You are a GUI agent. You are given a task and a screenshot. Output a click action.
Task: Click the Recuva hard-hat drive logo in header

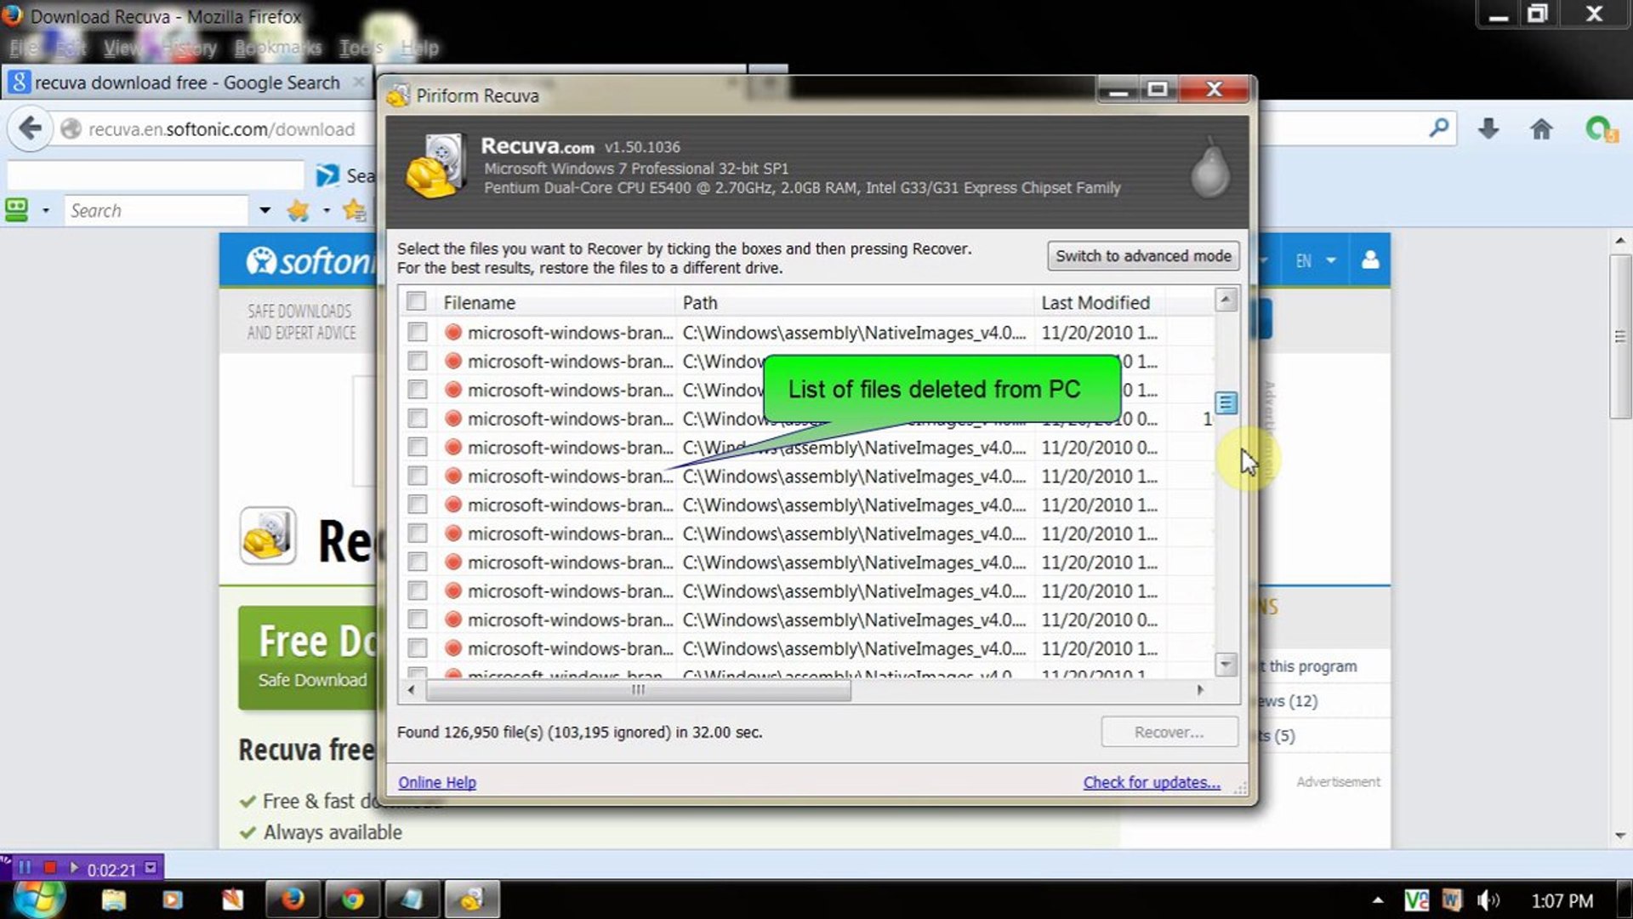point(436,167)
